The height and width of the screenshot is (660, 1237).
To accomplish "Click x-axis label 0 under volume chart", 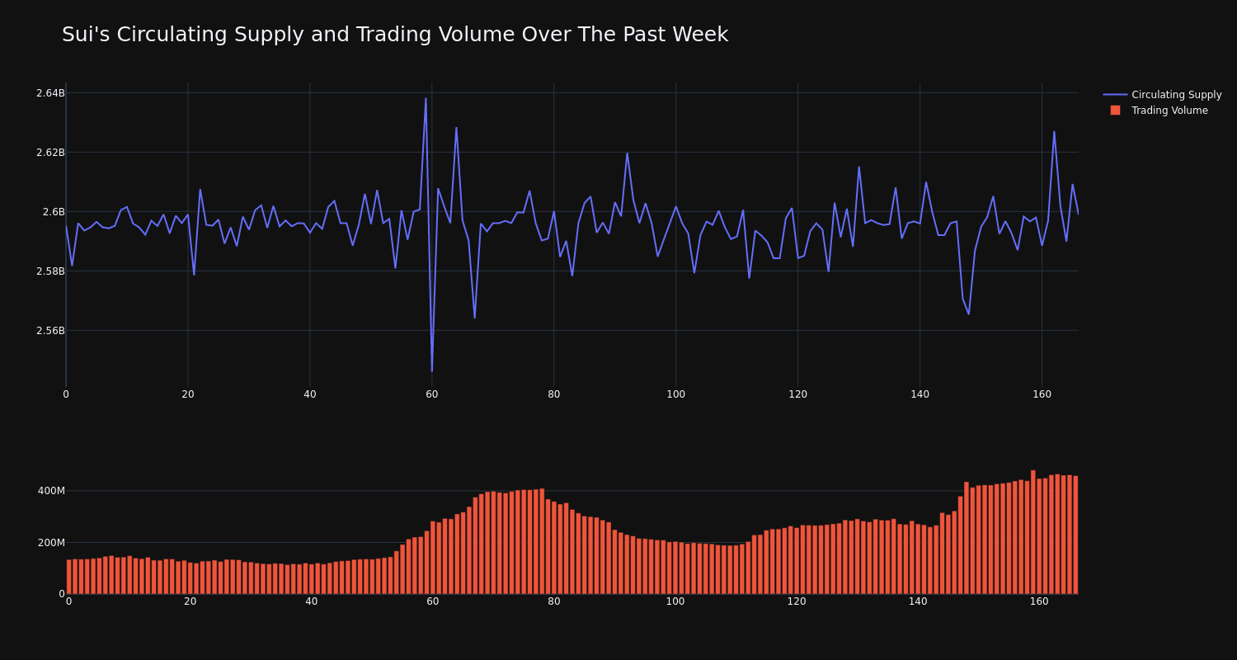I will click(x=69, y=601).
